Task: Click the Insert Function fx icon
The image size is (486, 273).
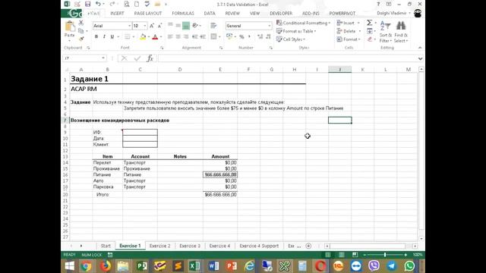Action: pos(150,58)
